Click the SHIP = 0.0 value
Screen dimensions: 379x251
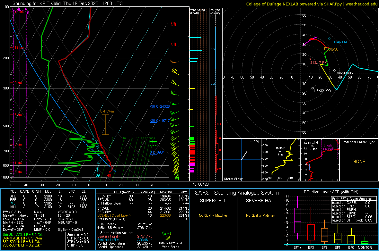(75, 245)
